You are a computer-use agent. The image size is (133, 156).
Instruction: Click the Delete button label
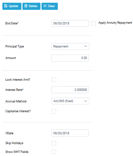coord(33,6)
